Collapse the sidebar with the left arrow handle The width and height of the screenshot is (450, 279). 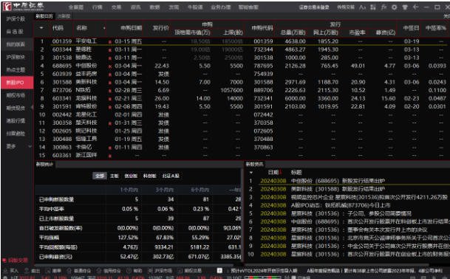pos(32,107)
